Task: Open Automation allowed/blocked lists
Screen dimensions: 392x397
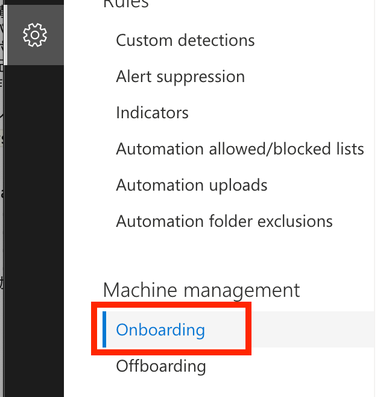Action: click(240, 148)
